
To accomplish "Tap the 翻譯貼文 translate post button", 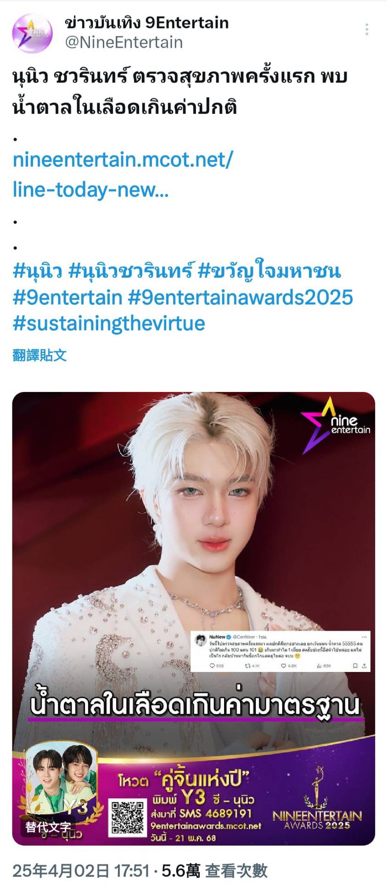I will coord(39,355).
